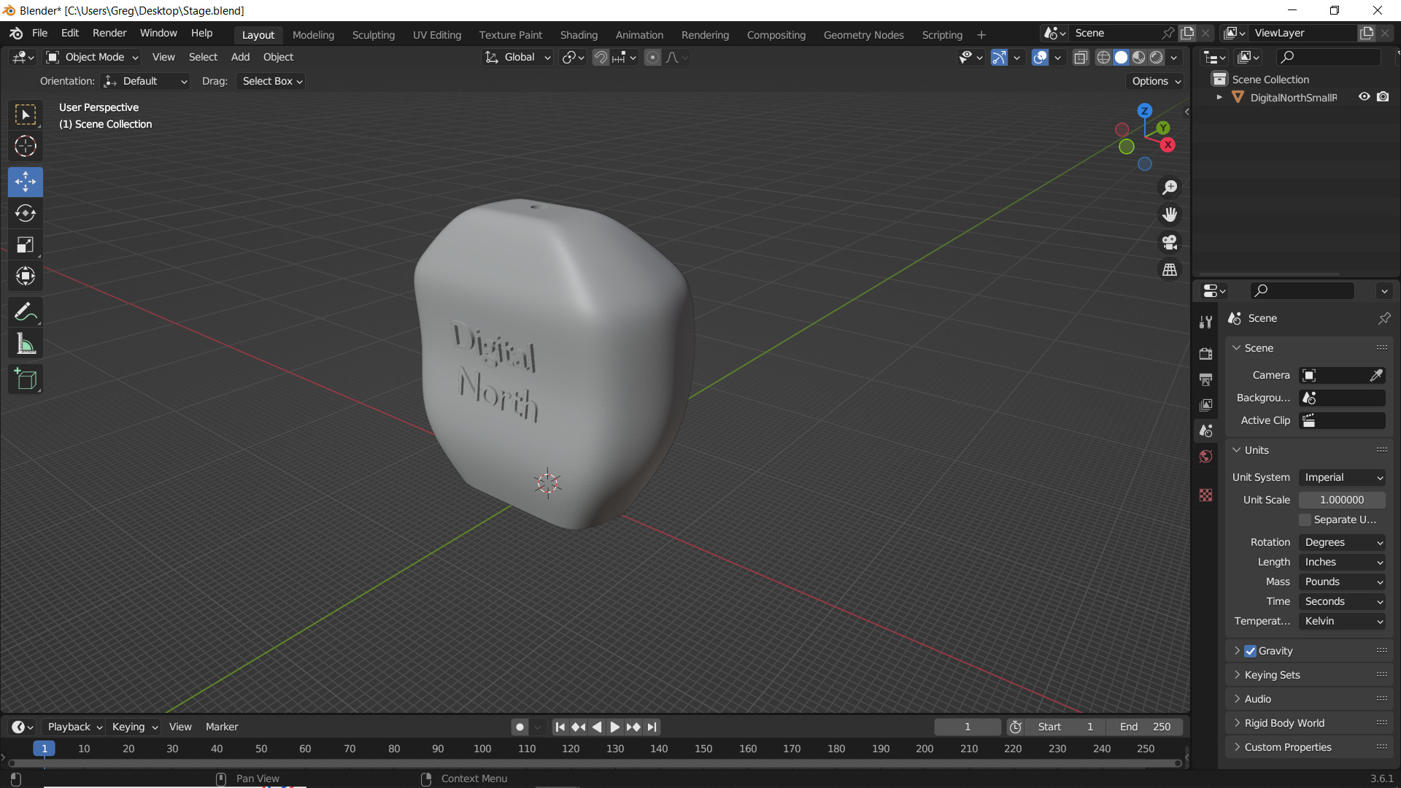Switch to the Geometry Nodes workspace tab

click(863, 34)
